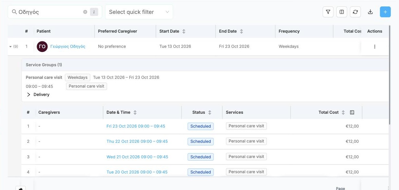Image resolution: width=399 pixels, height=190 pixels.
Task: Click the Weekdays frequency cell
Action: click(x=289, y=47)
